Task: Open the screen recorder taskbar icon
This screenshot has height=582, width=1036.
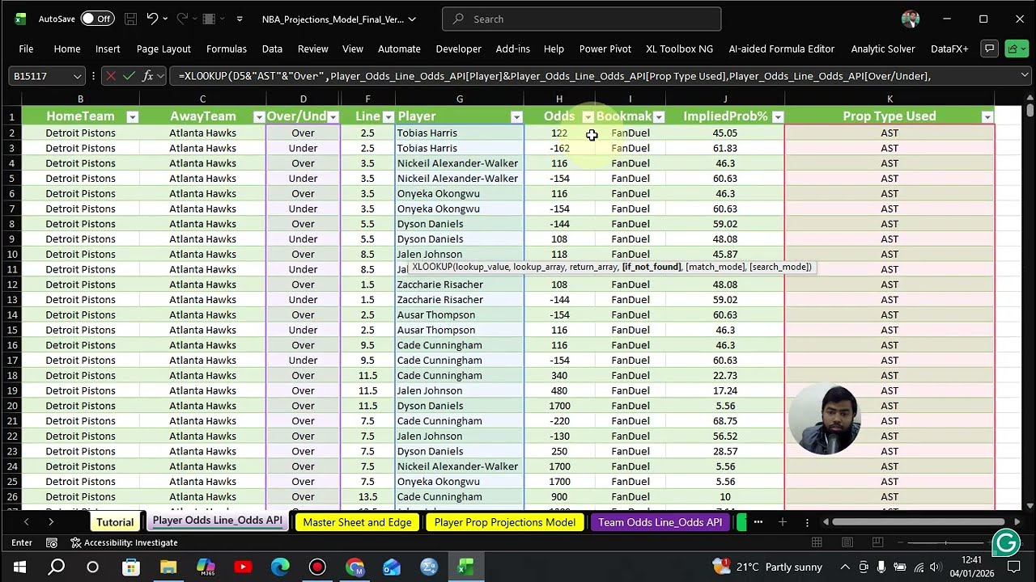Action: [317, 567]
